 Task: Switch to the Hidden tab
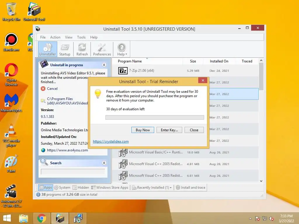pyautogui.click(x=81, y=188)
